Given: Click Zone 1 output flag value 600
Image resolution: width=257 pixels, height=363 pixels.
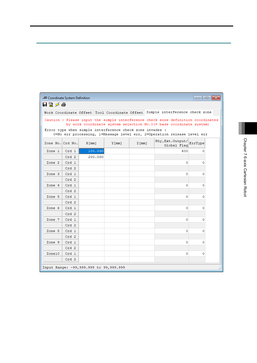Looking at the screenshot, I should (x=172, y=151).
